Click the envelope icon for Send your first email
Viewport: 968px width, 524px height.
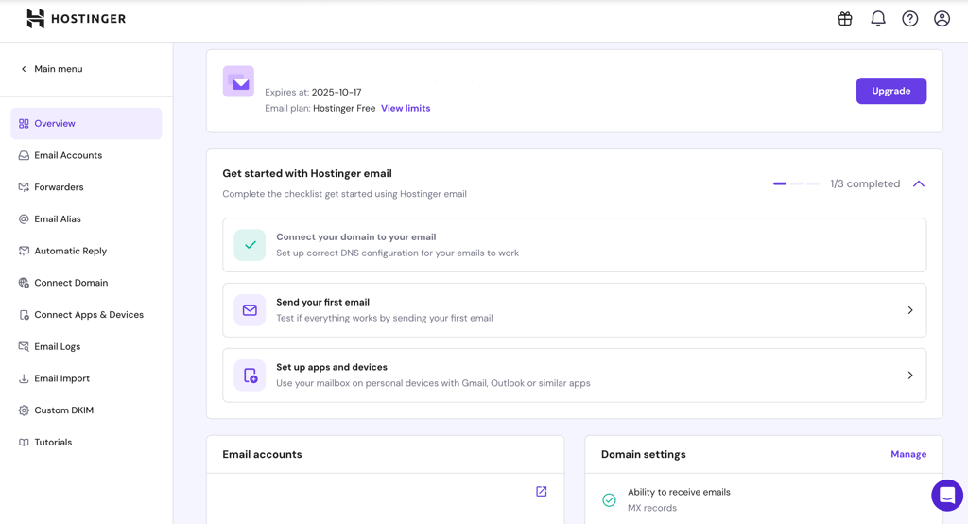(x=250, y=310)
